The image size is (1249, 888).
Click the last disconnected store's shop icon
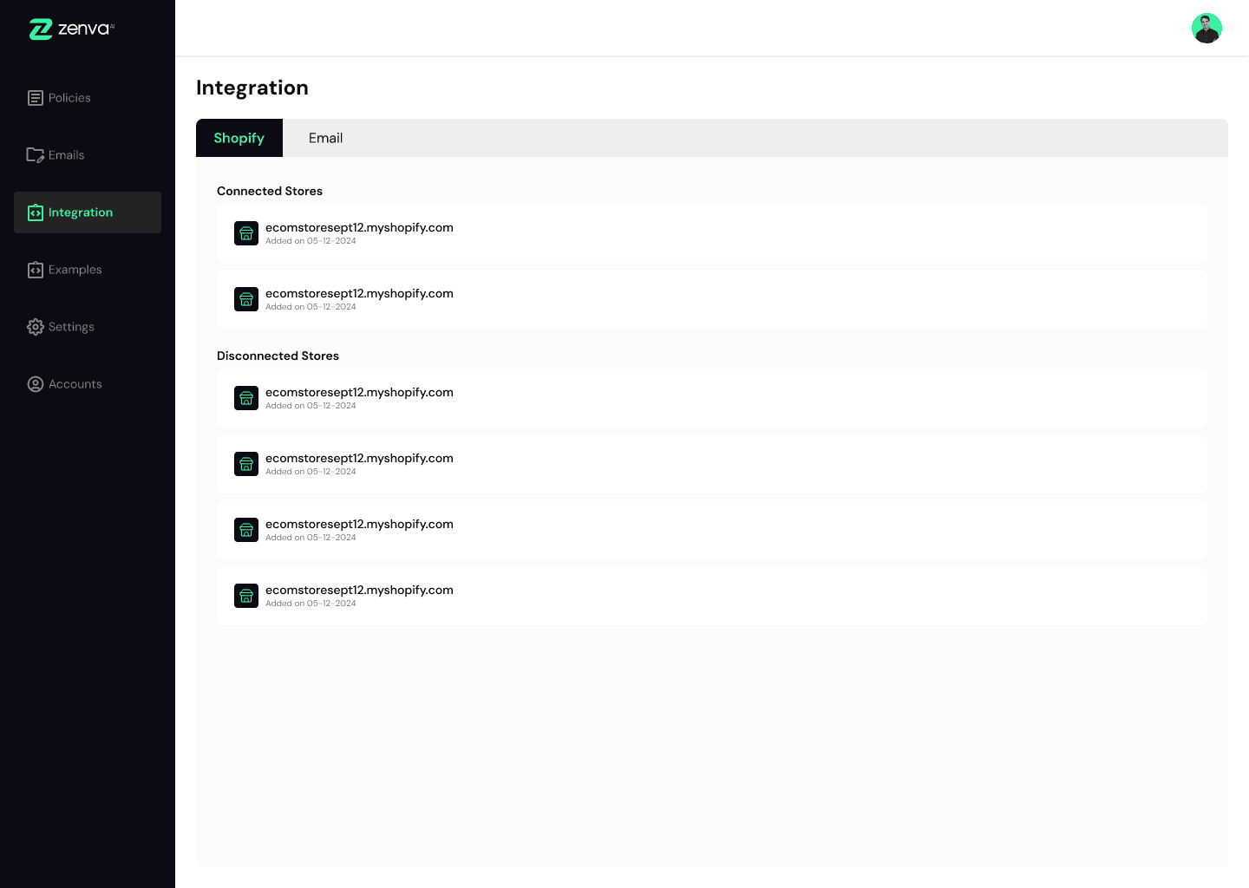pyautogui.click(x=246, y=596)
